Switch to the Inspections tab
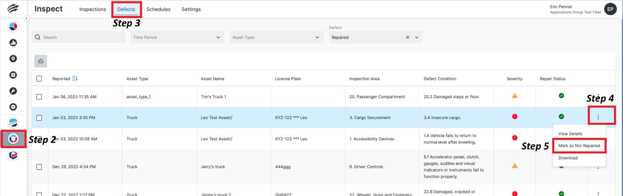The image size is (623, 196). 92,9
